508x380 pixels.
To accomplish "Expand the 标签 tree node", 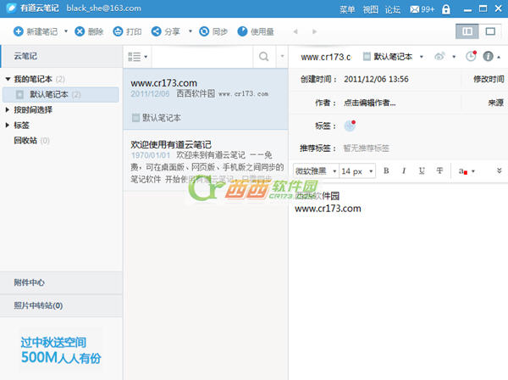I will (8, 125).
